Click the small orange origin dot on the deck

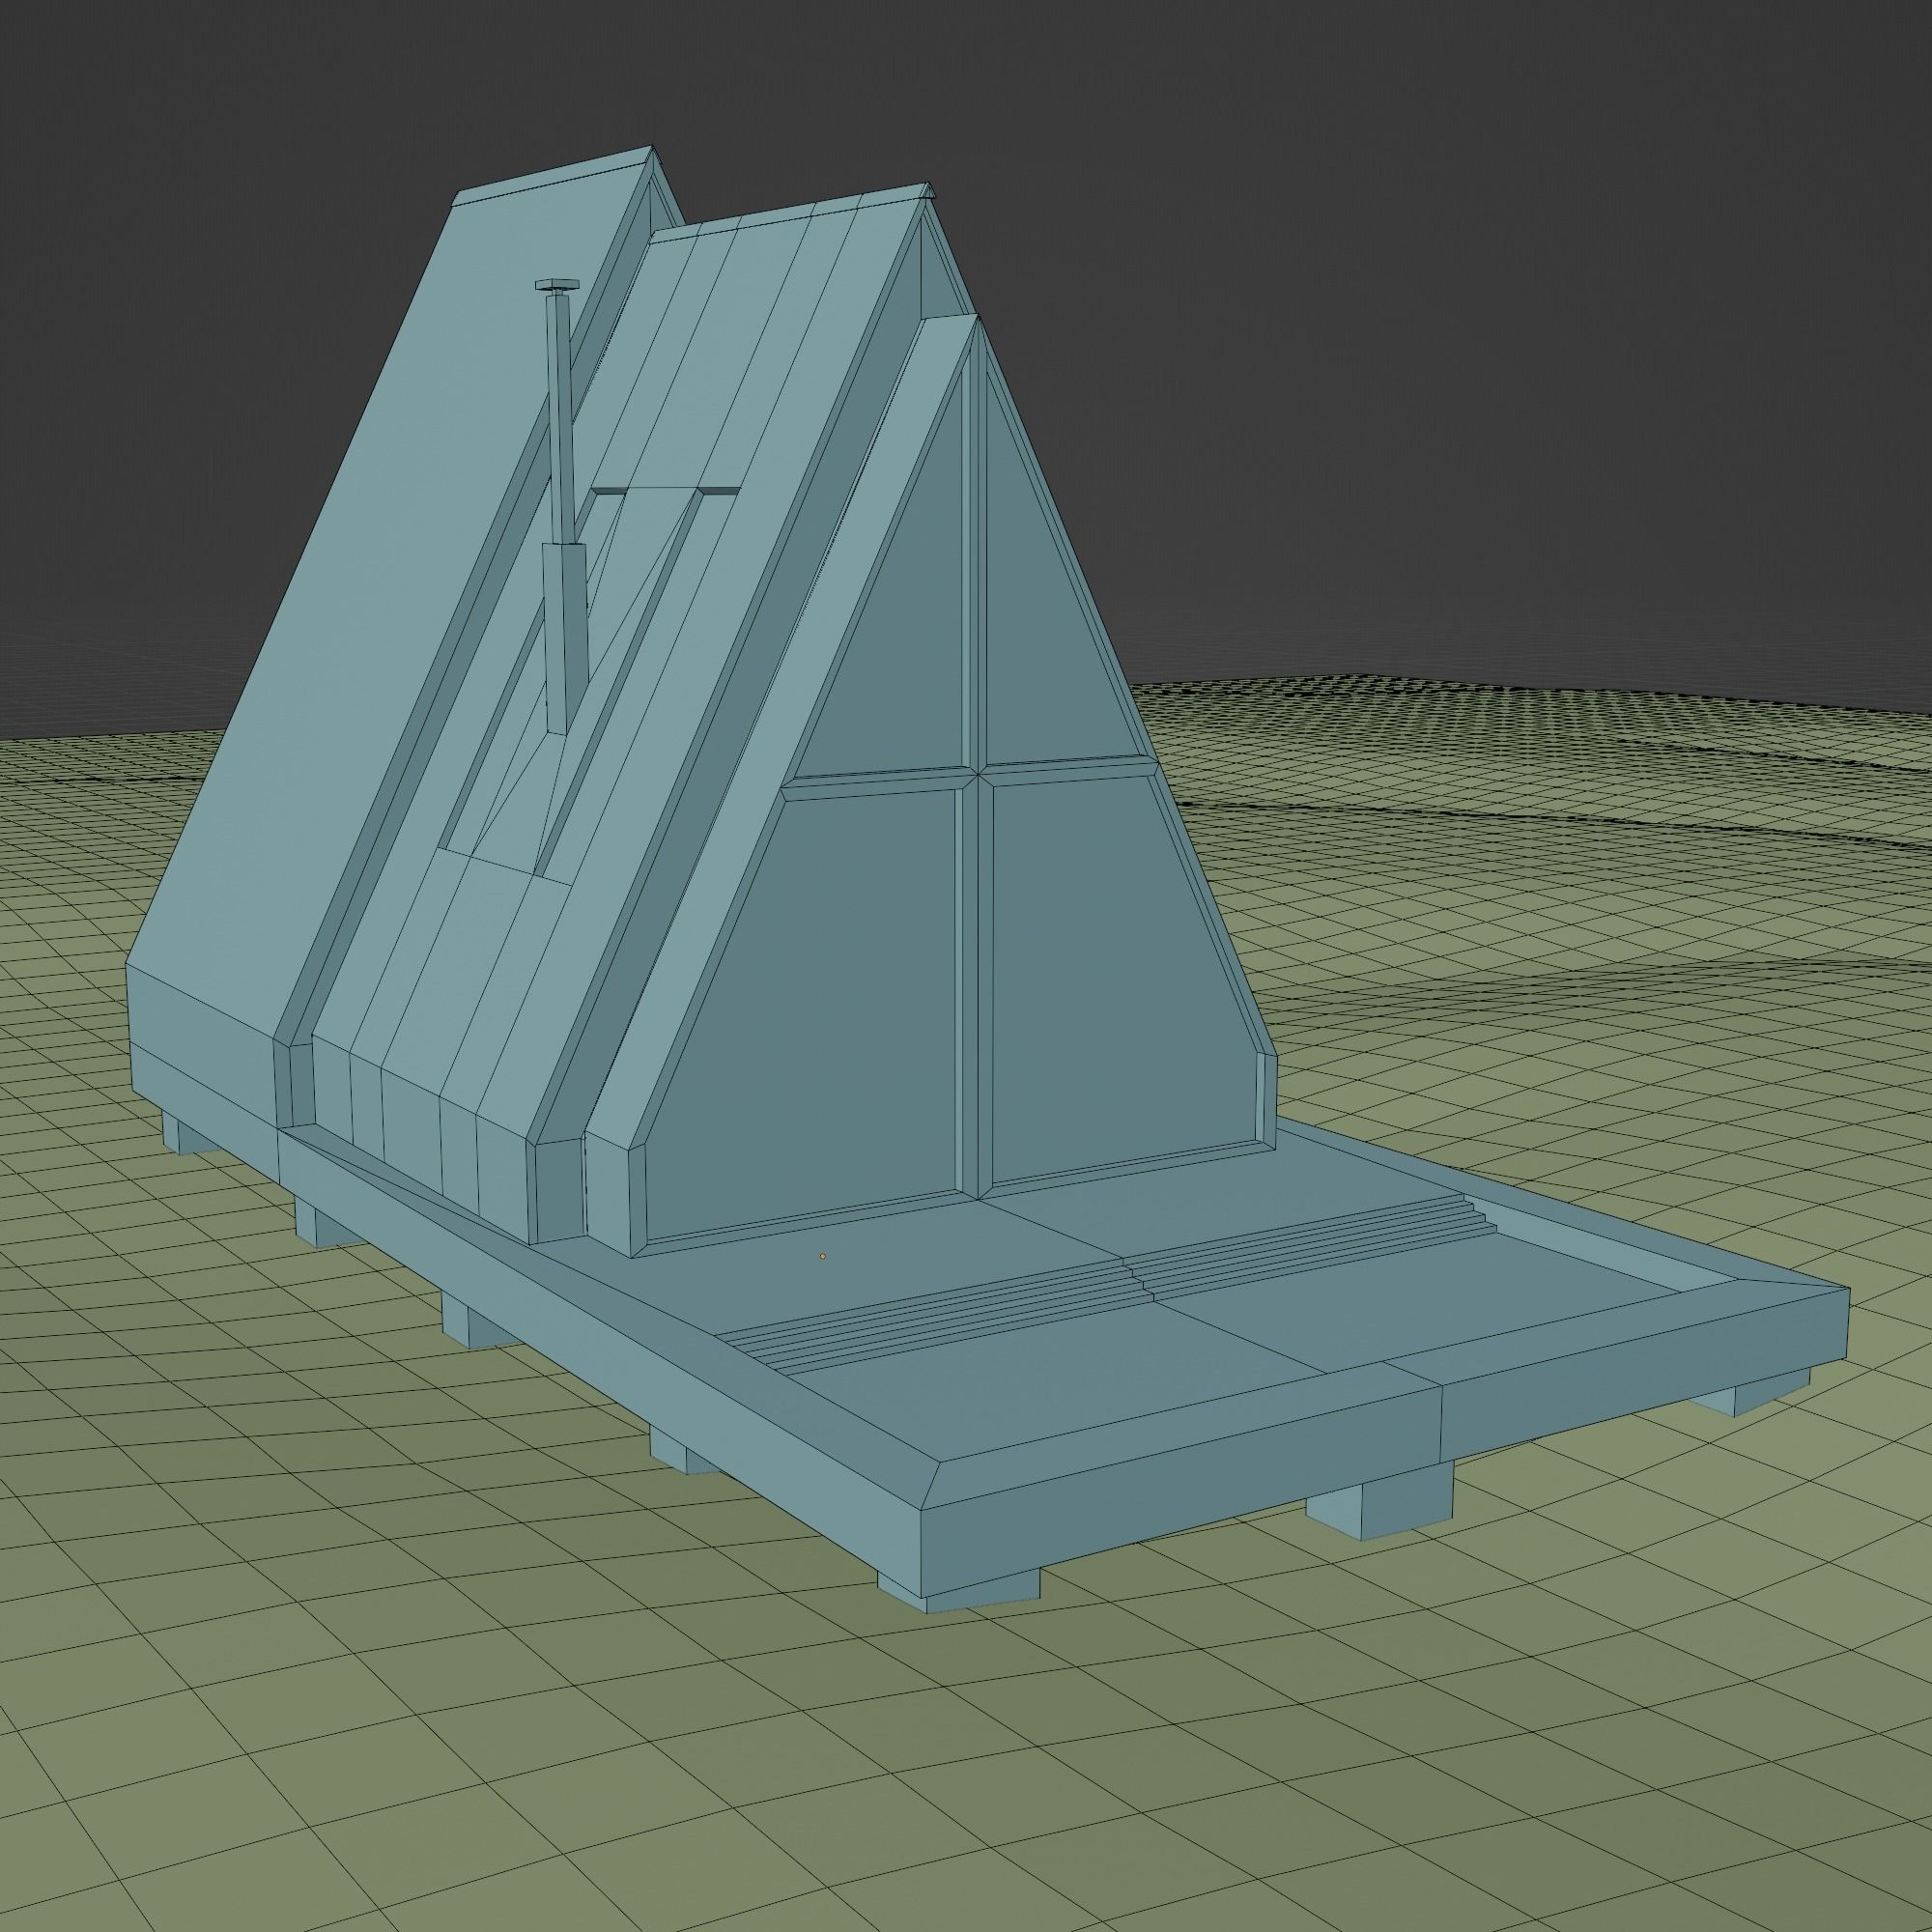click(x=823, y=1256)
